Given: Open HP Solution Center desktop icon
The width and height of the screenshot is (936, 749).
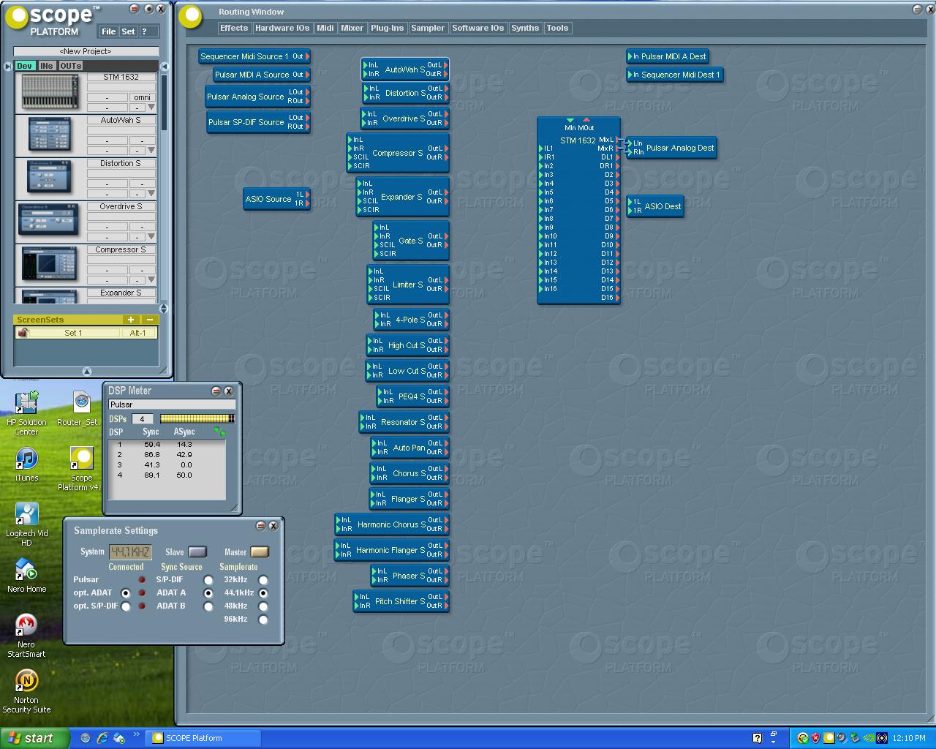Looking at the screenshot, I should pyautogui.click(x=26, y=414).
